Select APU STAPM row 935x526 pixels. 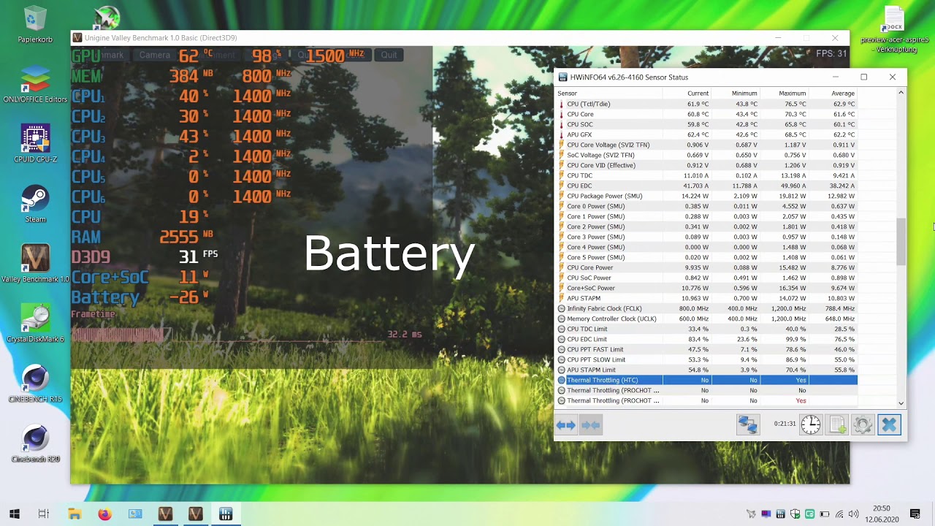click(x=706, y=298)
